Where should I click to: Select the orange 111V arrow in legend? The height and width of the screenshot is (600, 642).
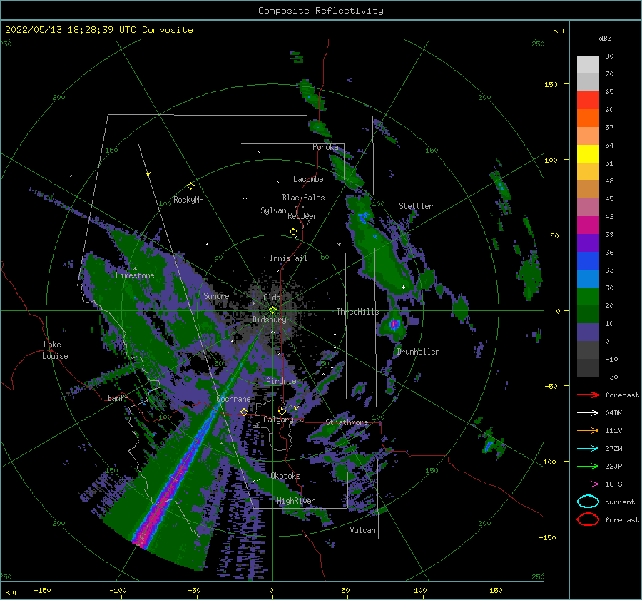[x=588, y=430]
